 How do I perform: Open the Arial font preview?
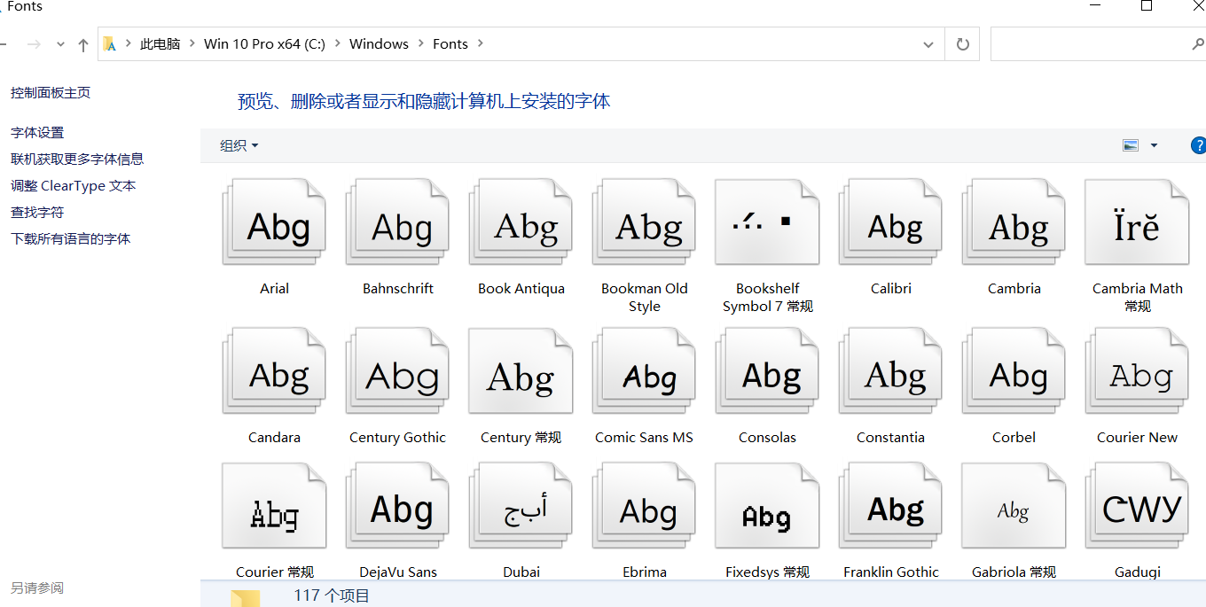(274, 222)
